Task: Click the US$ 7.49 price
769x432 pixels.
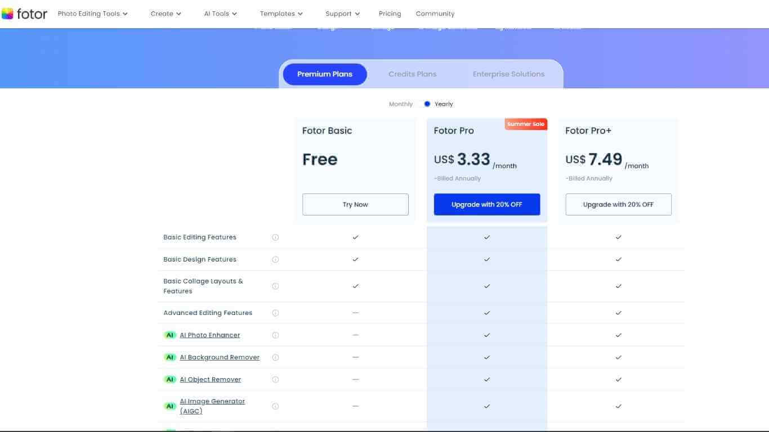Action: pyautogui.click(x=594, y=160)
